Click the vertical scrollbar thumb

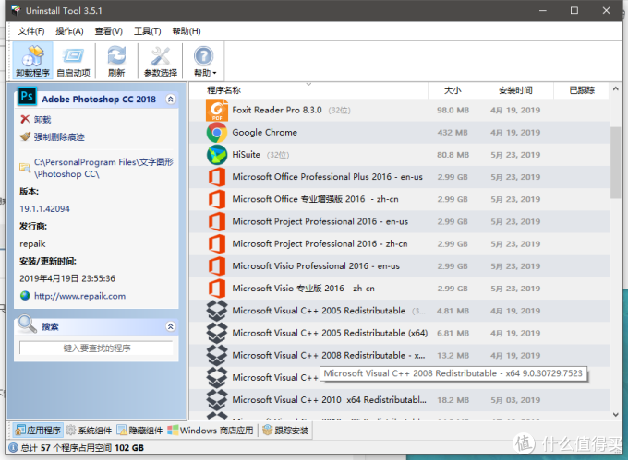(616, 162)
